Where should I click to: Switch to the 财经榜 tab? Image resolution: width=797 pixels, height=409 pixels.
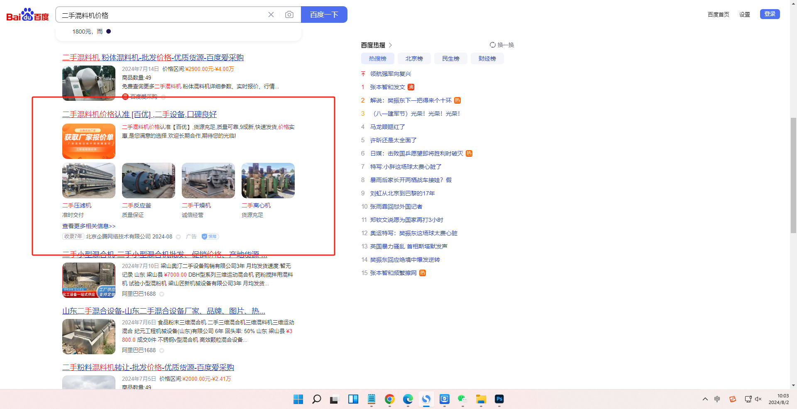(487, 58)
